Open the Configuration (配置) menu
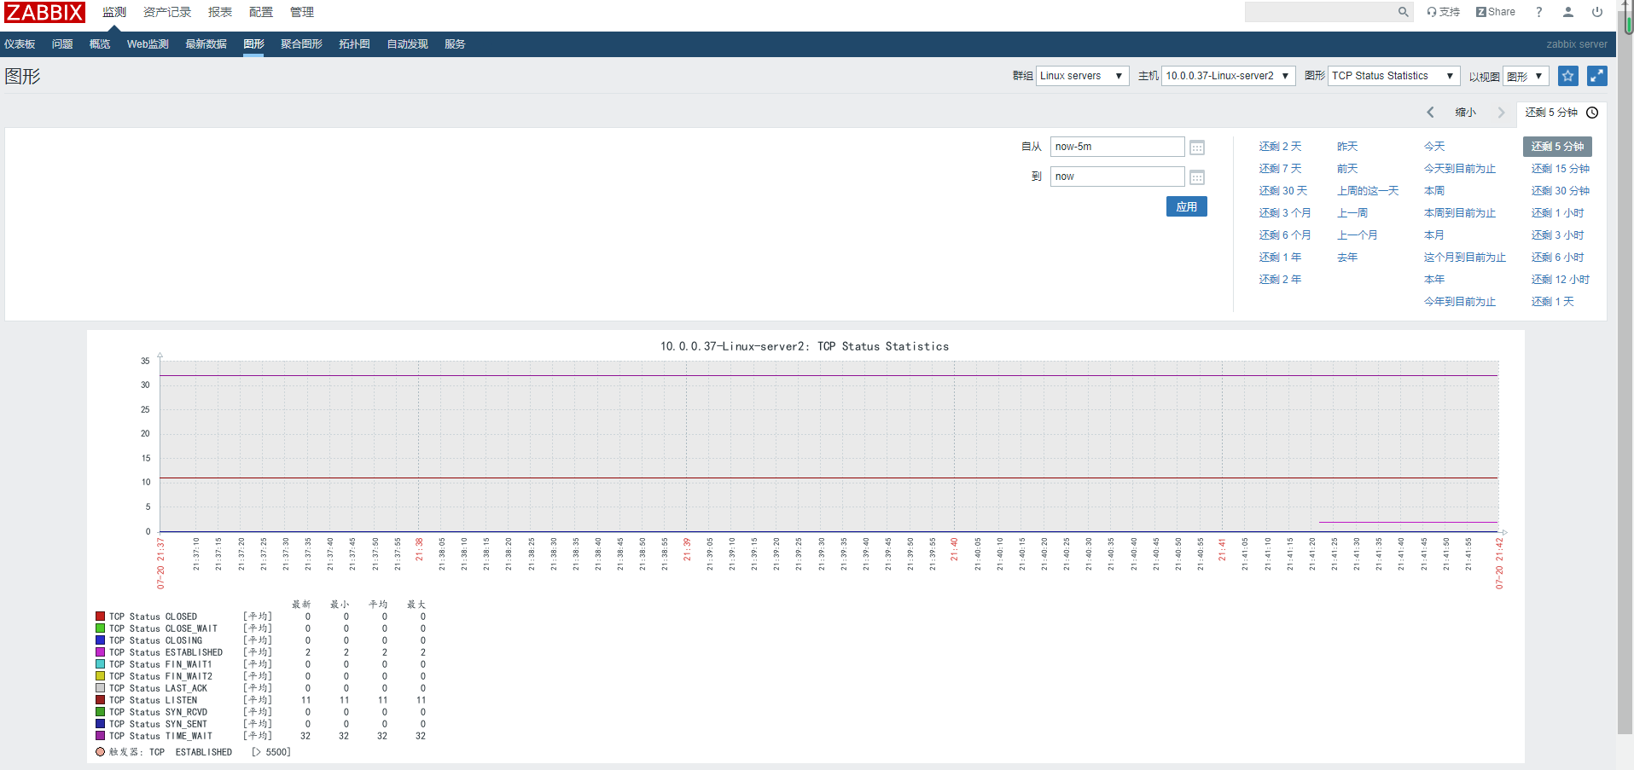Image resolution: width=1634 pixels, height=770 pixels. point(261,12)
